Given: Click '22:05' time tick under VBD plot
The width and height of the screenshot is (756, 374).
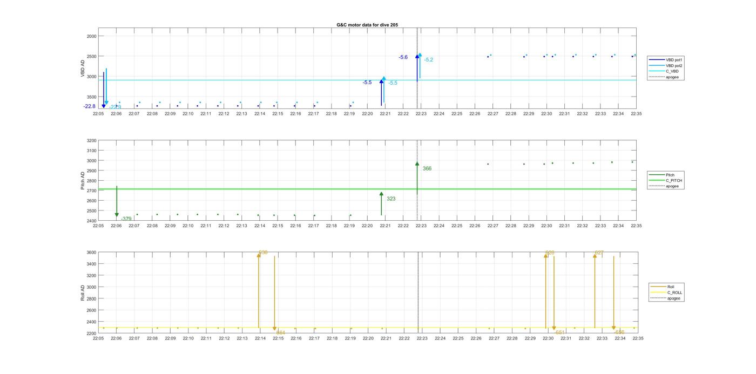Looking at the screenshot, I should 98,114.
